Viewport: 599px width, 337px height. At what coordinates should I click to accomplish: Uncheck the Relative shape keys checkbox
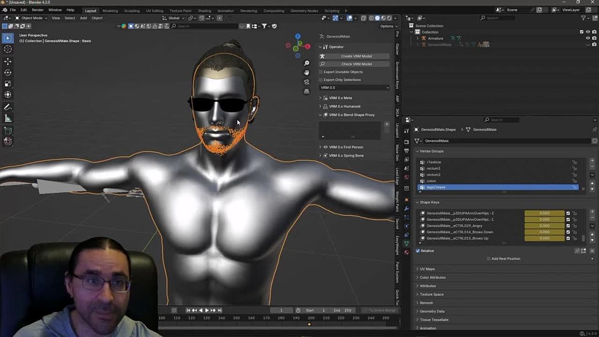pyautogui.click(x=418, y=251)
